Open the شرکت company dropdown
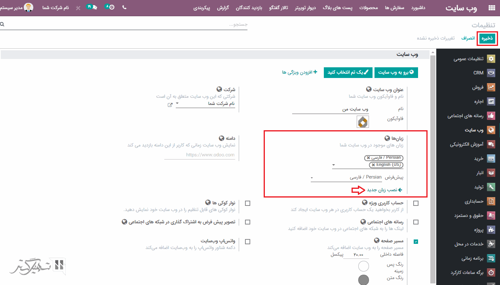The image size is (500, 285). [x=205, y=104]
